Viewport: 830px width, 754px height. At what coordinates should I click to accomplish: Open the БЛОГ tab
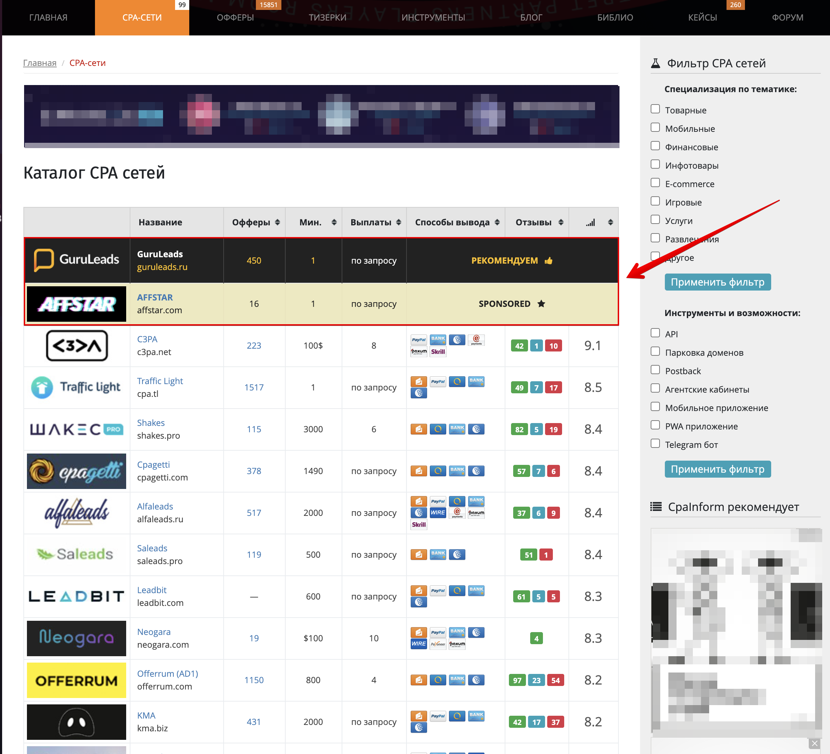pyautogui.click(x=531, y=18)
